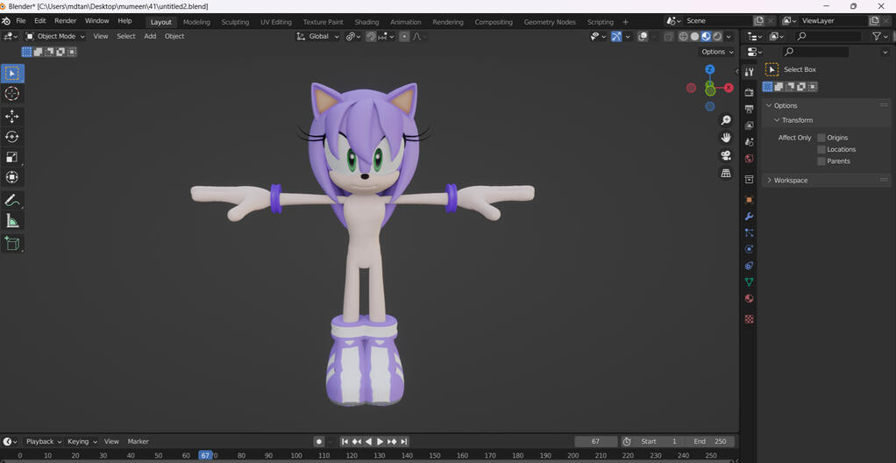Select the Scale tool

(12, 157)
